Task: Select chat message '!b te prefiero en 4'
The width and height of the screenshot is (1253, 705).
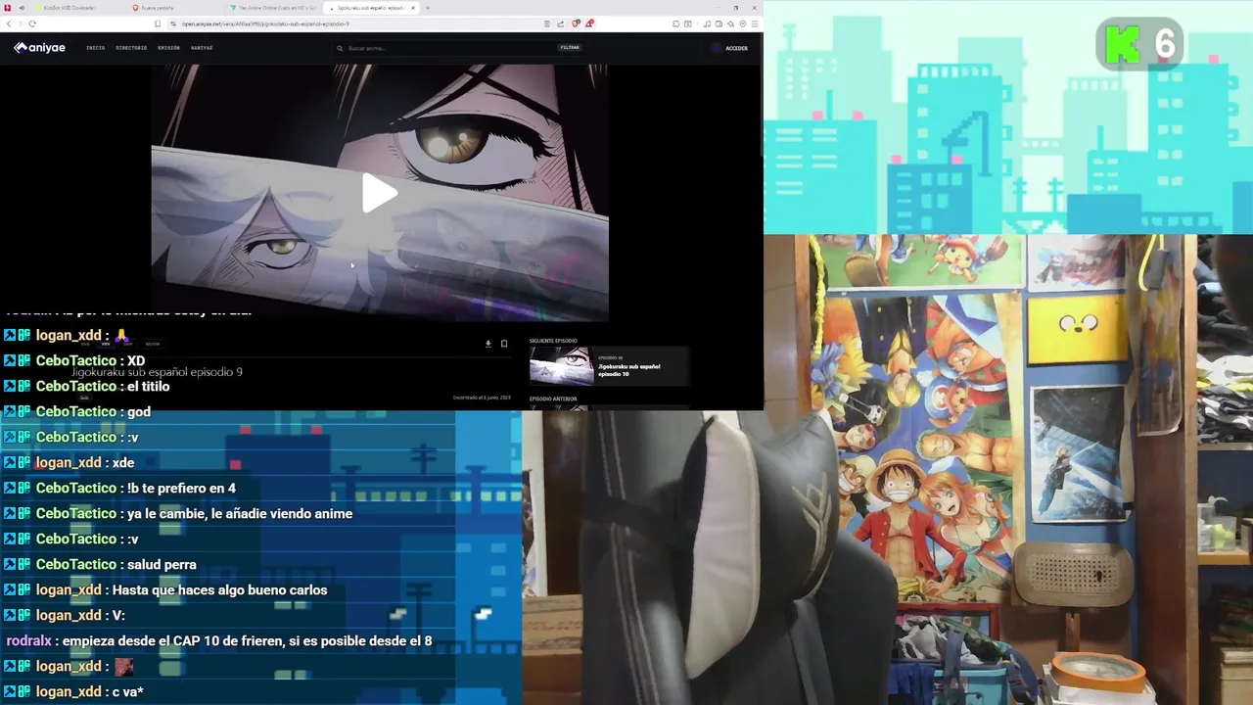Action: point(181,488)
